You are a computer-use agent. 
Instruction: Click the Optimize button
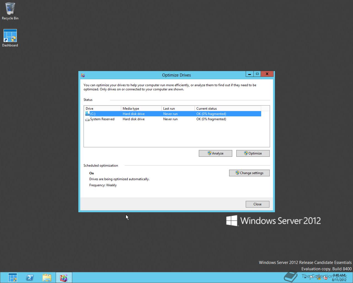pyautogui.click(x=253, y=153)
